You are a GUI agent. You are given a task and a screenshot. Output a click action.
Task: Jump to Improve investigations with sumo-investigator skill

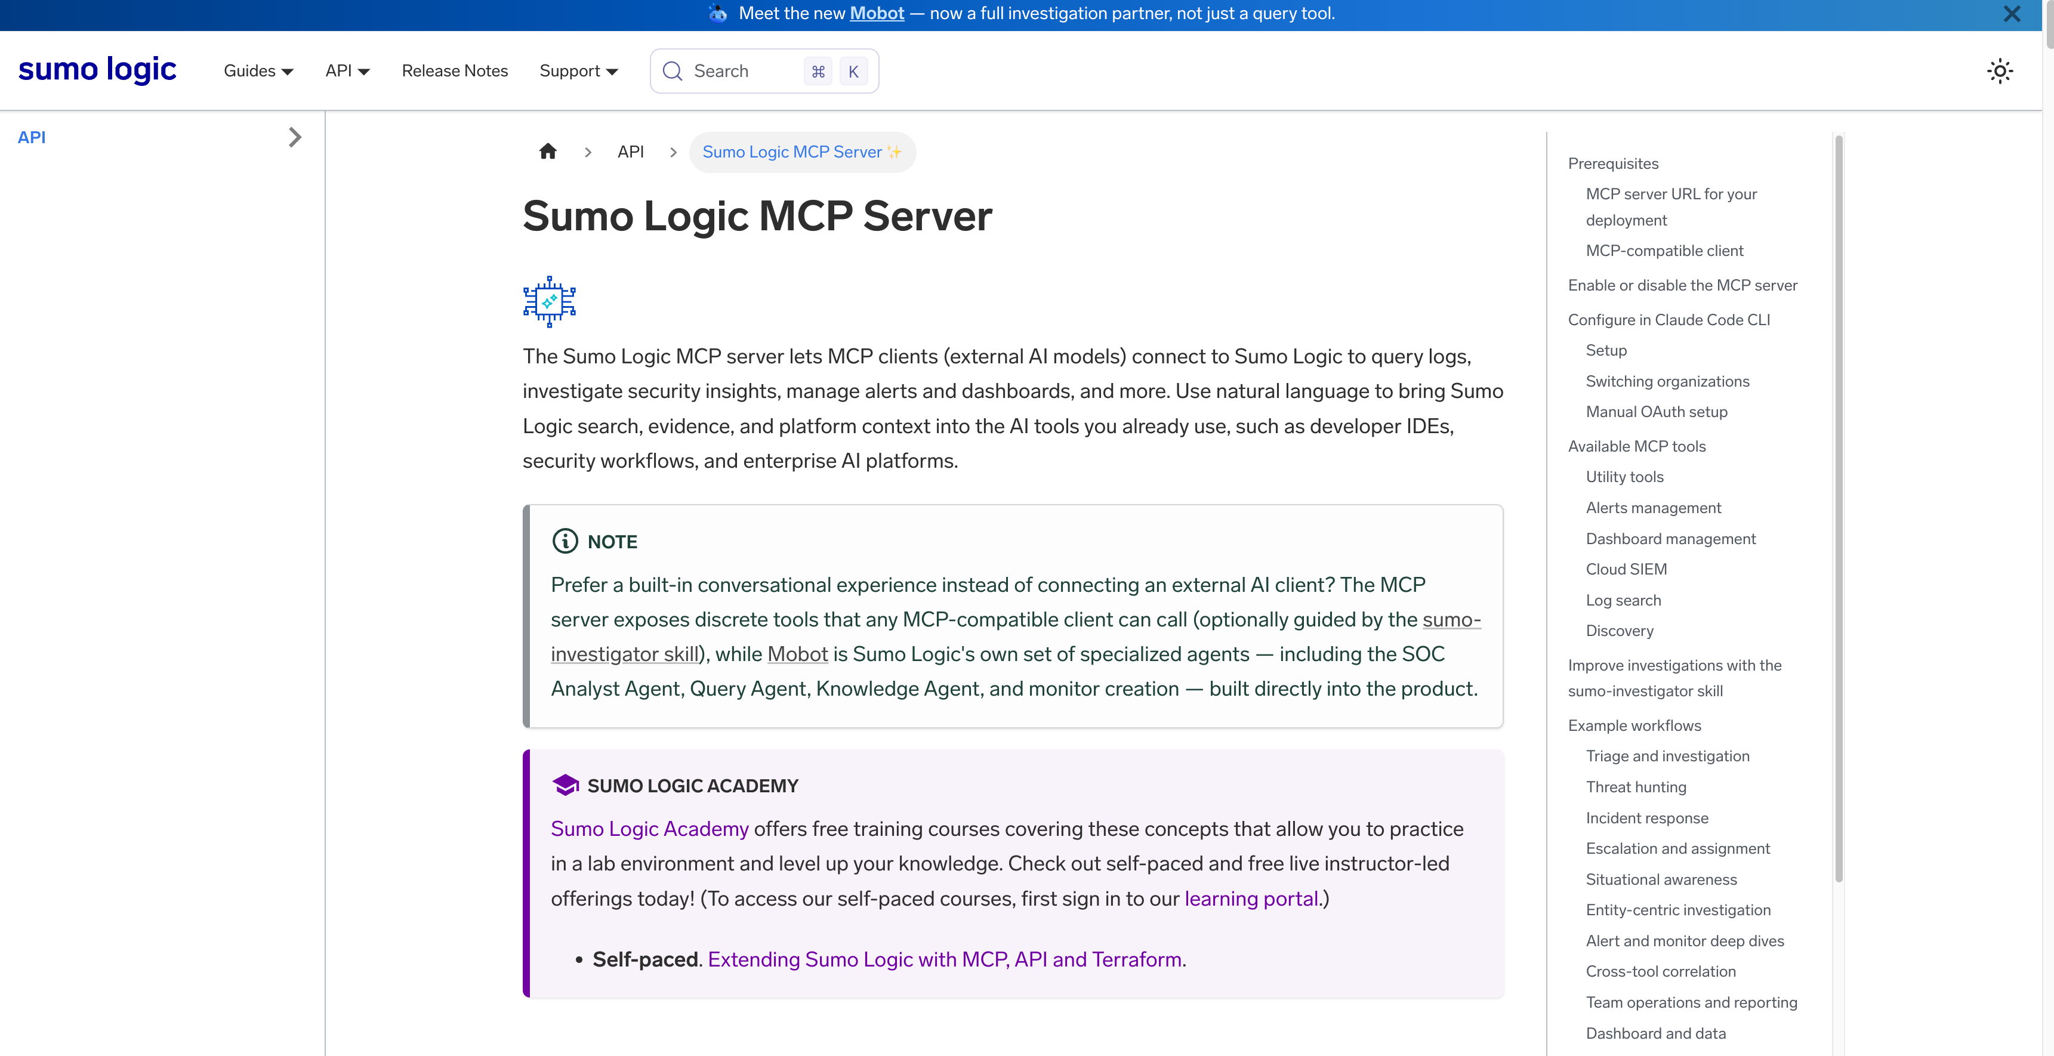[x=1674, y=678]
